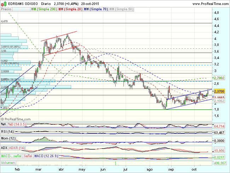Open the www.ProRealTime.com link
This screenshot has width=230, height=173.
pyautogui.click(x=210, y=4)
